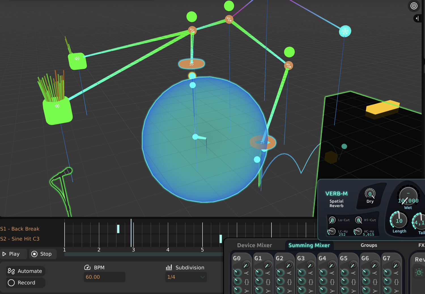Click the merge arrow icon in G3
Screen dimensions: 425x294
[311, 273]
